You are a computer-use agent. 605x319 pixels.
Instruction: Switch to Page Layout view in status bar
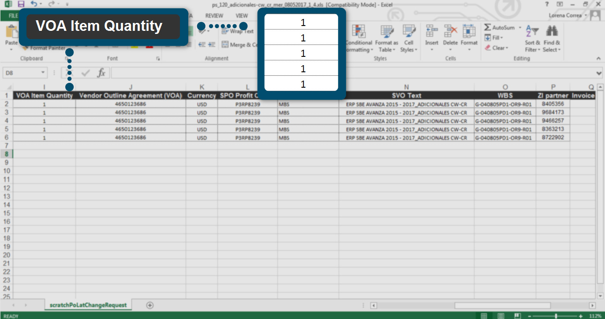pyautogui.click(x=500, y=315)
